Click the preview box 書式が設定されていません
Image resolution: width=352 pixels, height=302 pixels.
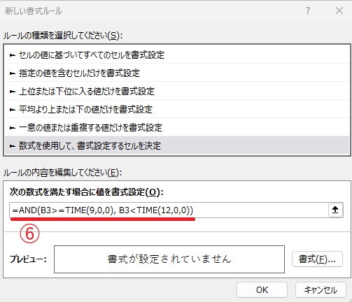click(x=169, y=259)
